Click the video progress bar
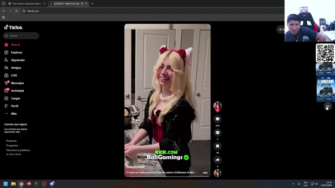This screenshot has width=335, height=188. (167, 176)
